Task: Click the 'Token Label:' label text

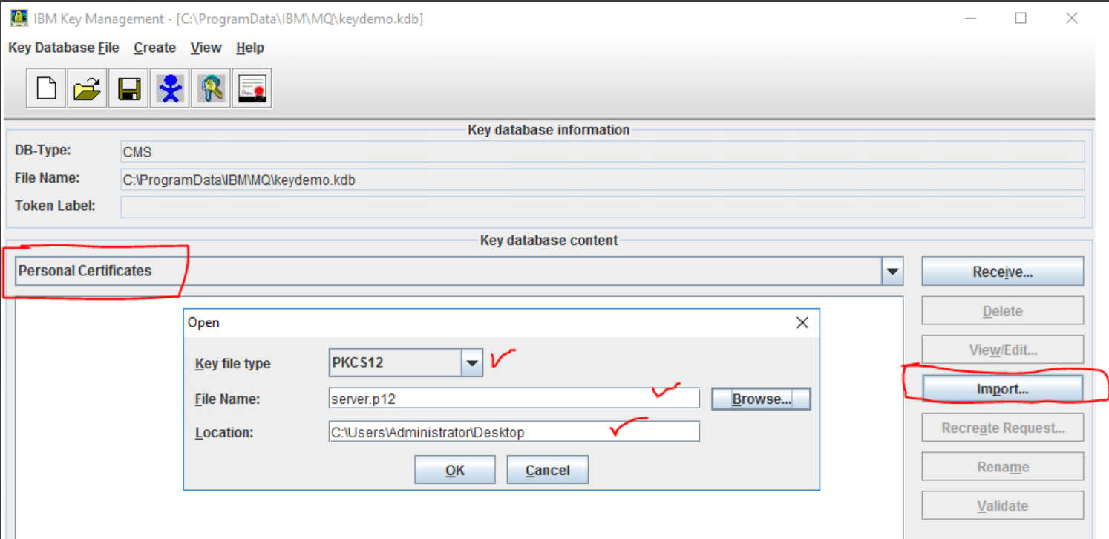Action: (x=55, y=206)
